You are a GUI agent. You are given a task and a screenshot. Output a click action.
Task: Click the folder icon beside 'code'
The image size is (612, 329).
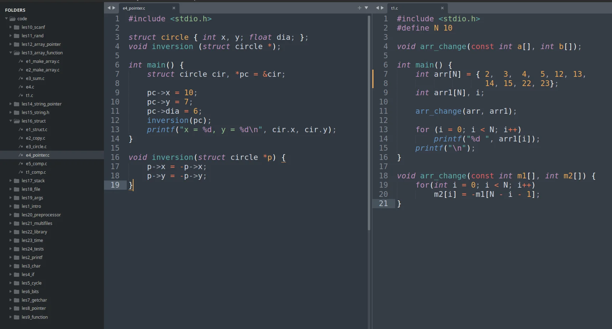pos(12,19)
